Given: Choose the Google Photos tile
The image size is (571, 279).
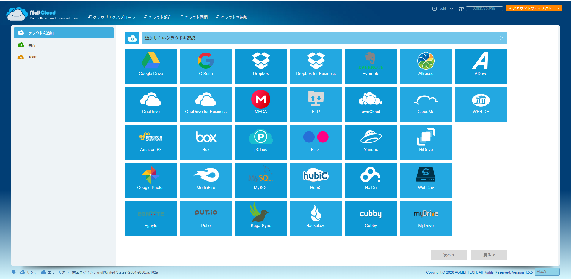Looking at the screenshot, I should tap(151, 180).
